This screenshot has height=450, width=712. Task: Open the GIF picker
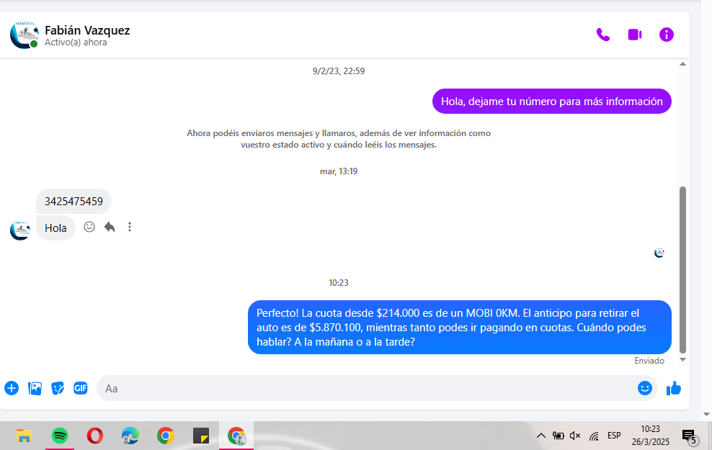click(x=80, y=388)
